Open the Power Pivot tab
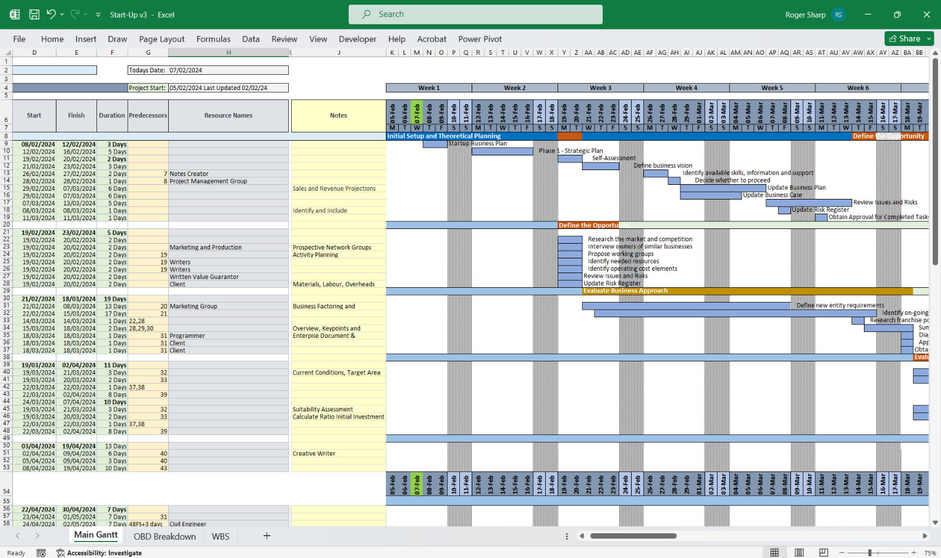941x558 pixels. click(480, 39)
